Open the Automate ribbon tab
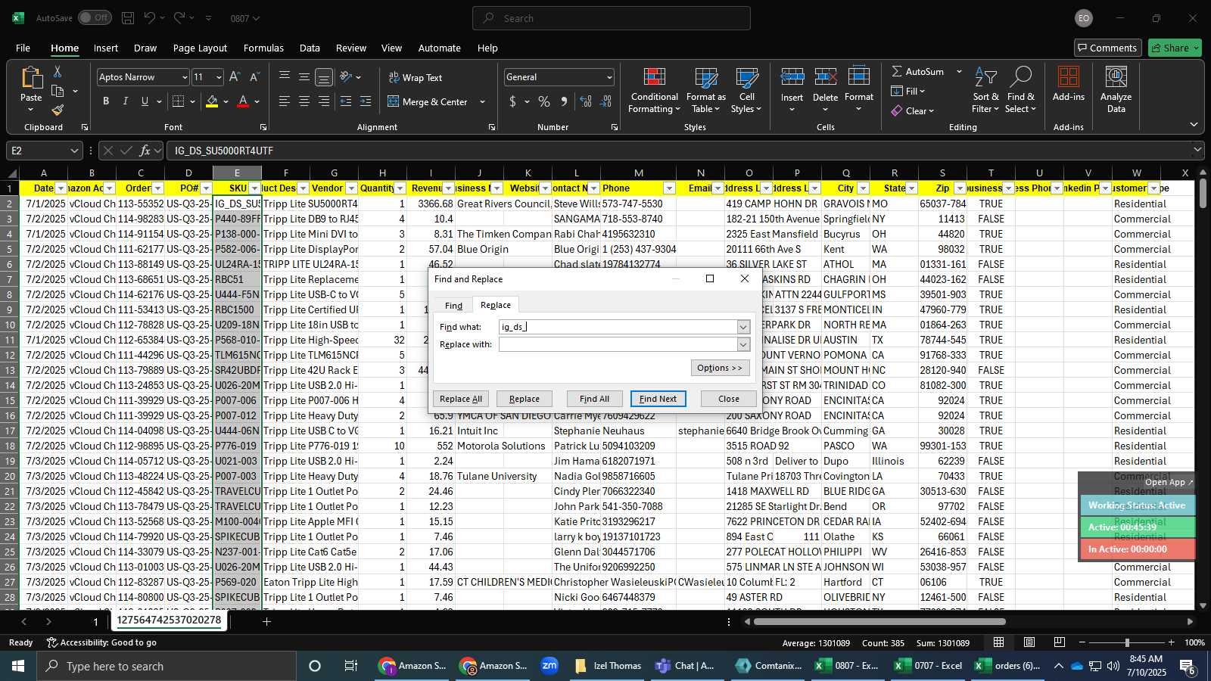 439,48
